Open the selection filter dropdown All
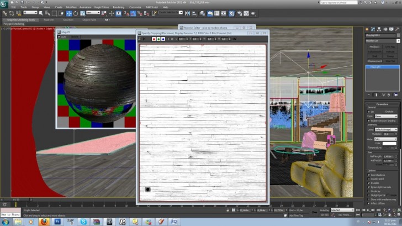 (30, 13)
